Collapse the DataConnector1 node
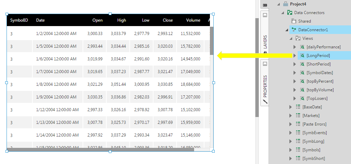 pos(287,30)
